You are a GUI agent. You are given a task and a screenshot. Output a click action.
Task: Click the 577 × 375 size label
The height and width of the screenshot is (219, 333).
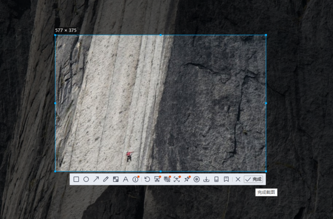point(65,30)
